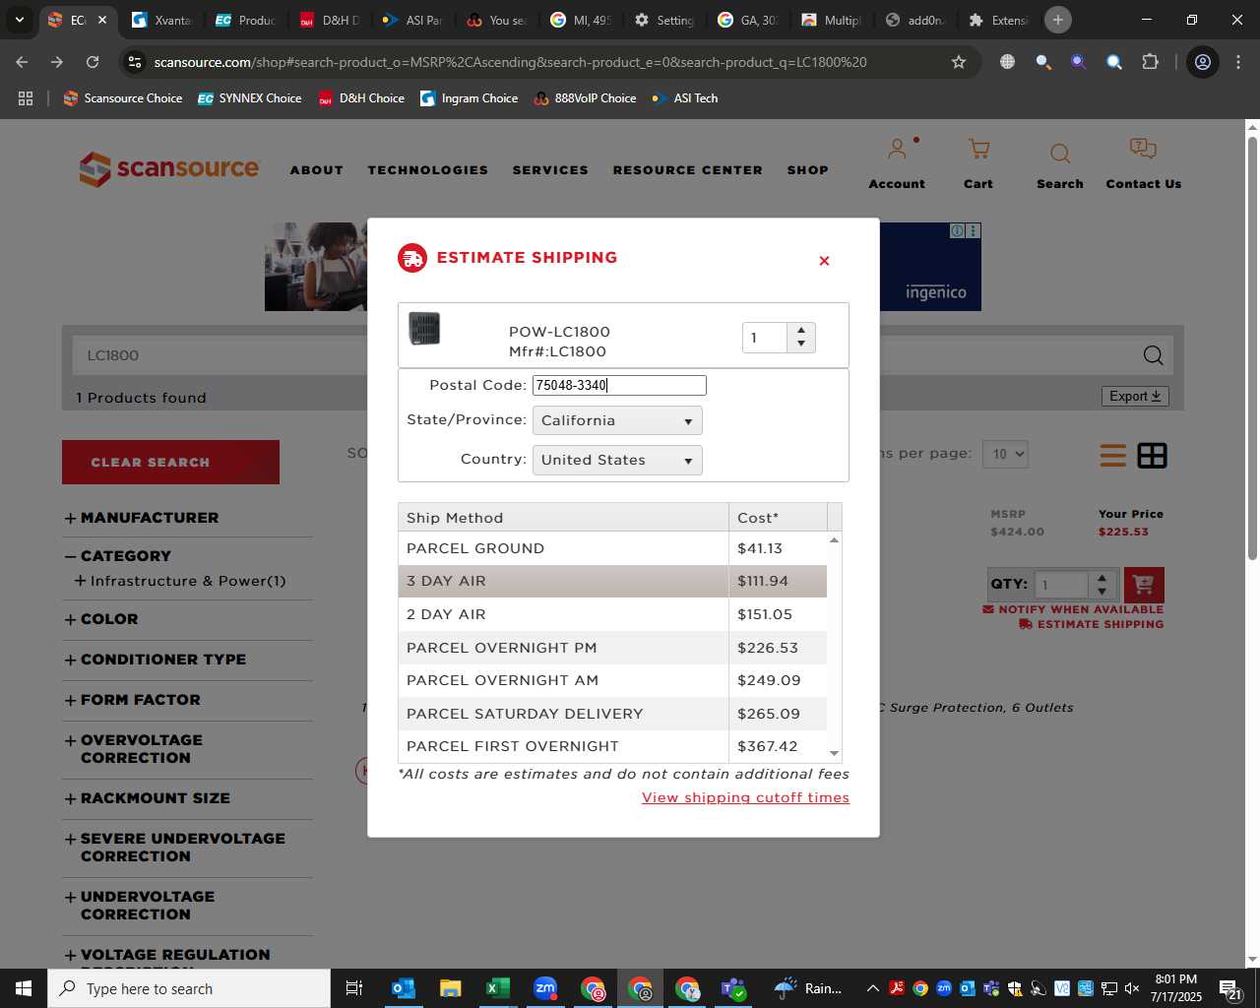
Task: Open Outlook from the taskbar
Action: [403, 988]
